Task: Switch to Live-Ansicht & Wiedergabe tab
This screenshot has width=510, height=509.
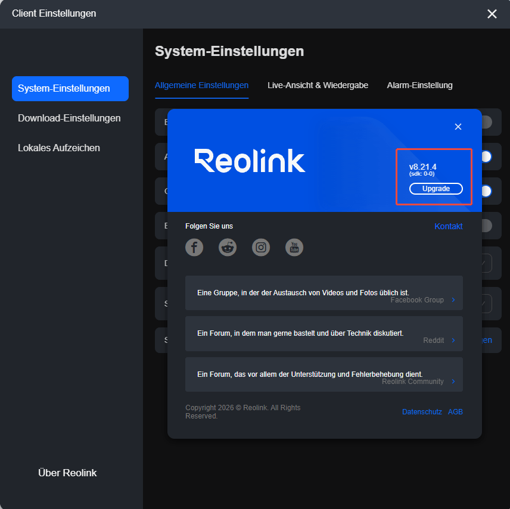Action: point(318,86)
